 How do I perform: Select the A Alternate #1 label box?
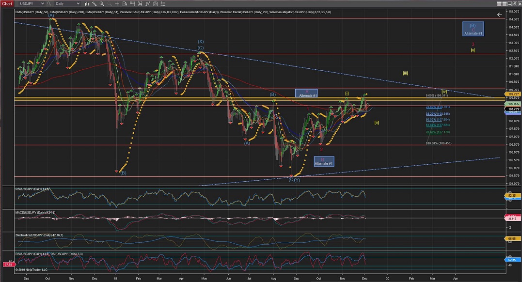pyautogui.click(x=306, y=94)
